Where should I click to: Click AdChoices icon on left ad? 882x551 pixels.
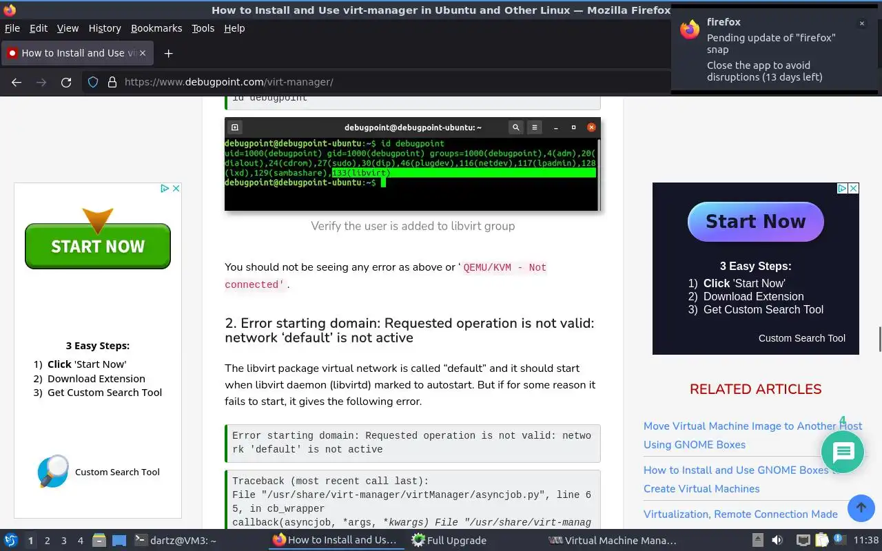[x=165, y=188]
